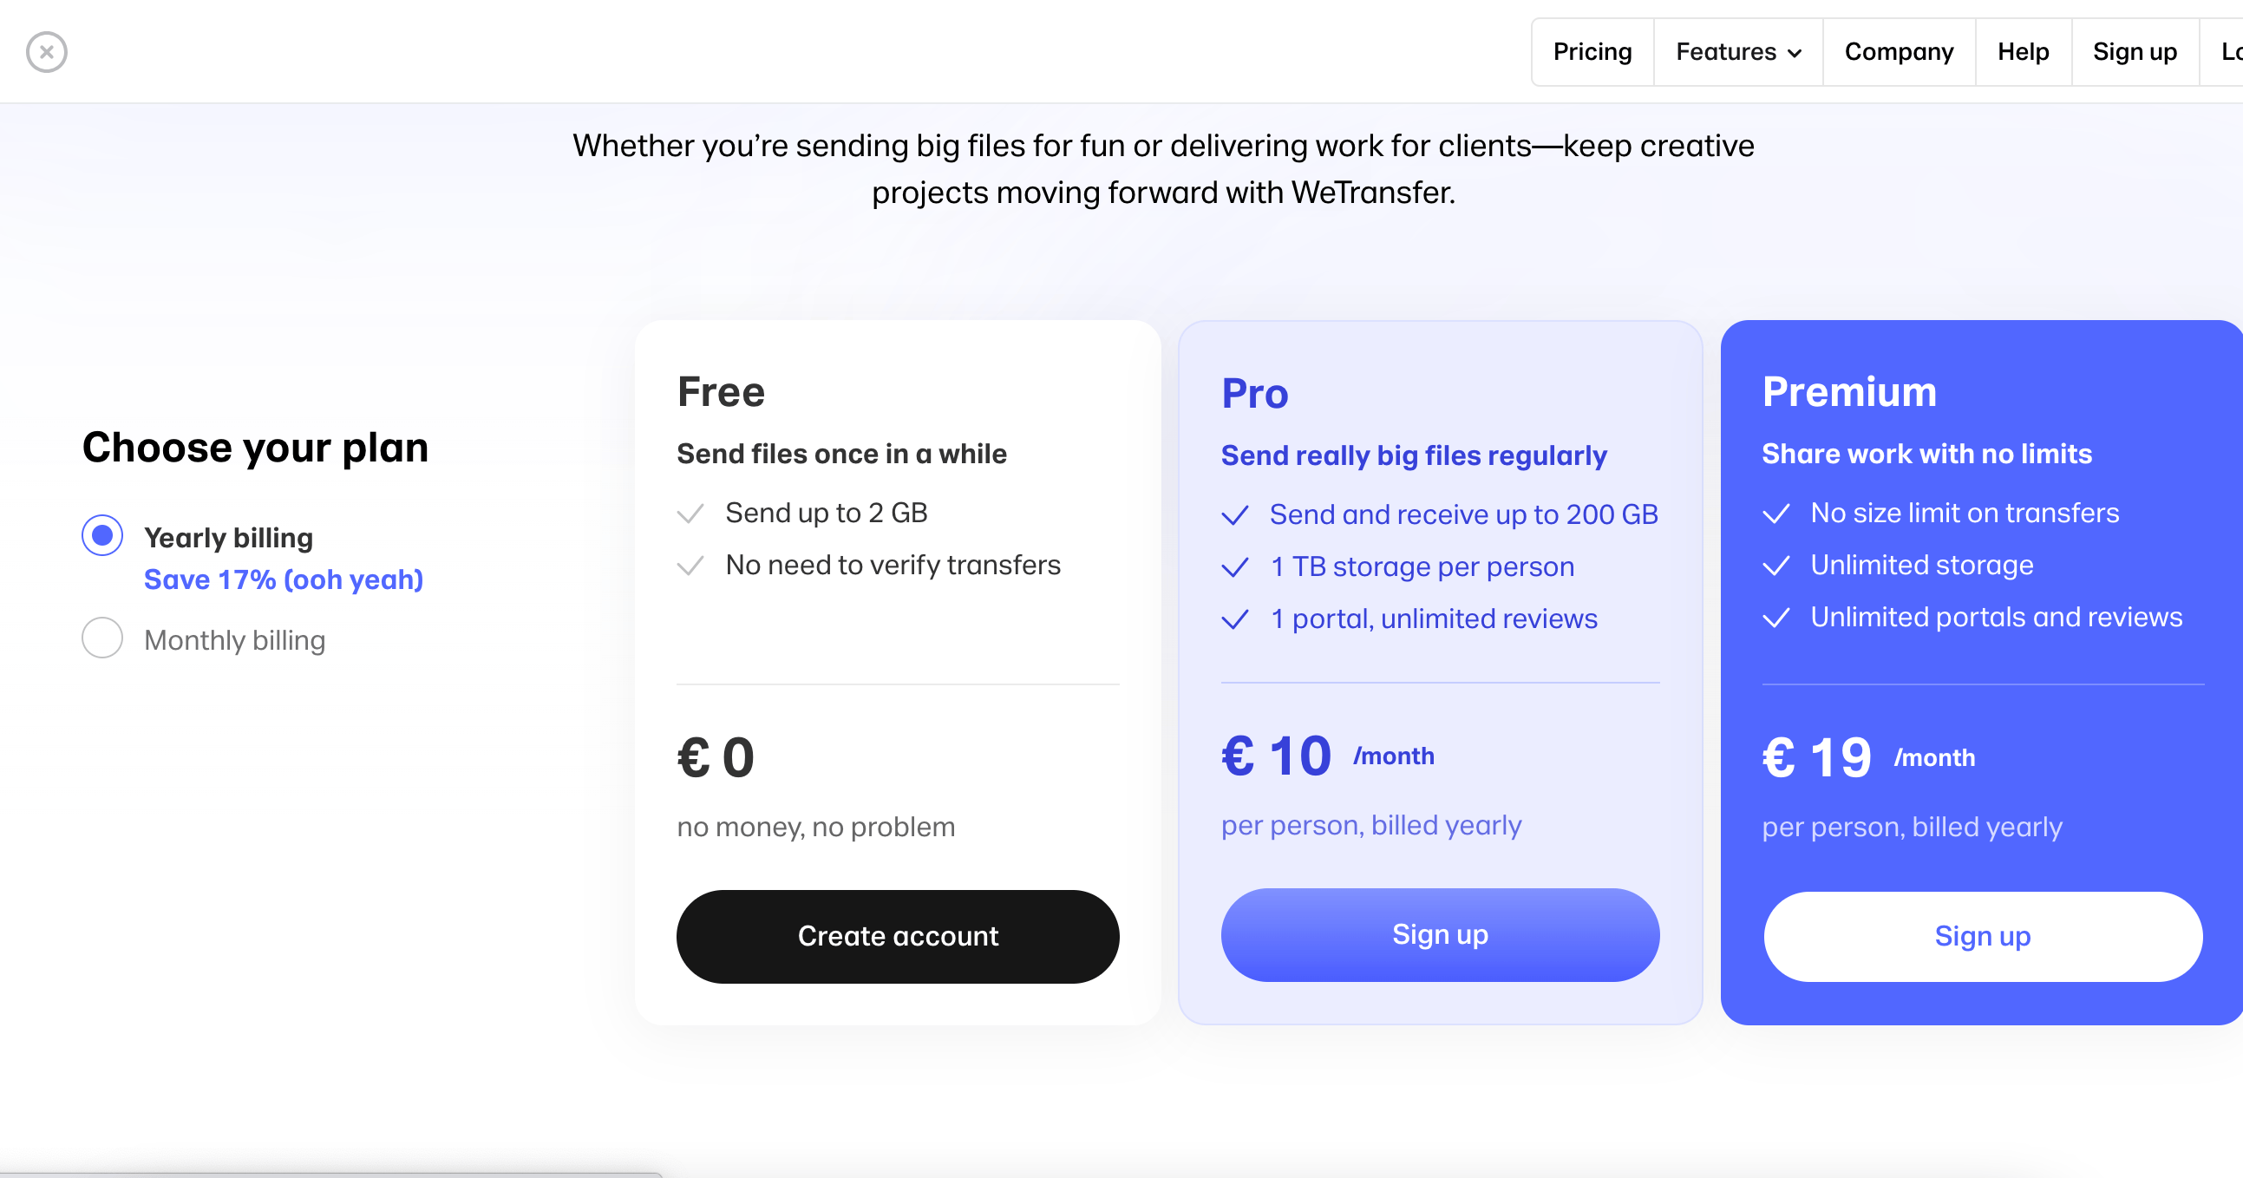Dismiss the pricing overlay with the X icon
Screen dimensions: 2243x1178
click(x=47, y=52)
